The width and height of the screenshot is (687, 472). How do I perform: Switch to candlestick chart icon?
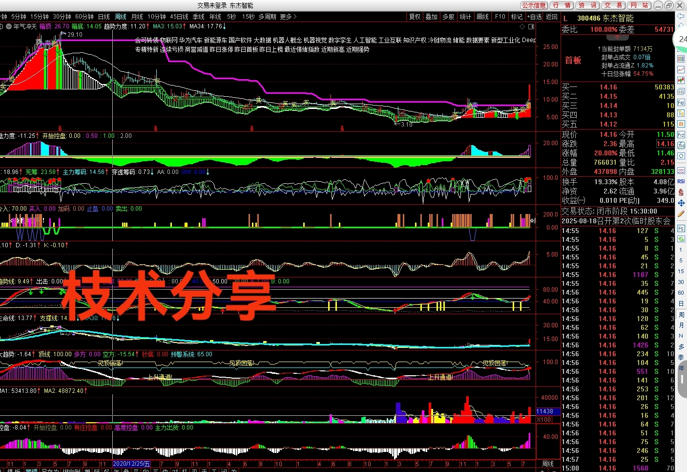(x=681, y=81)
